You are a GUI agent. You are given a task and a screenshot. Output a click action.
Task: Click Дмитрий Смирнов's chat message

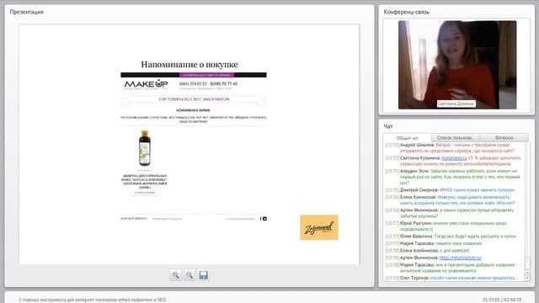tap(451, 190)
